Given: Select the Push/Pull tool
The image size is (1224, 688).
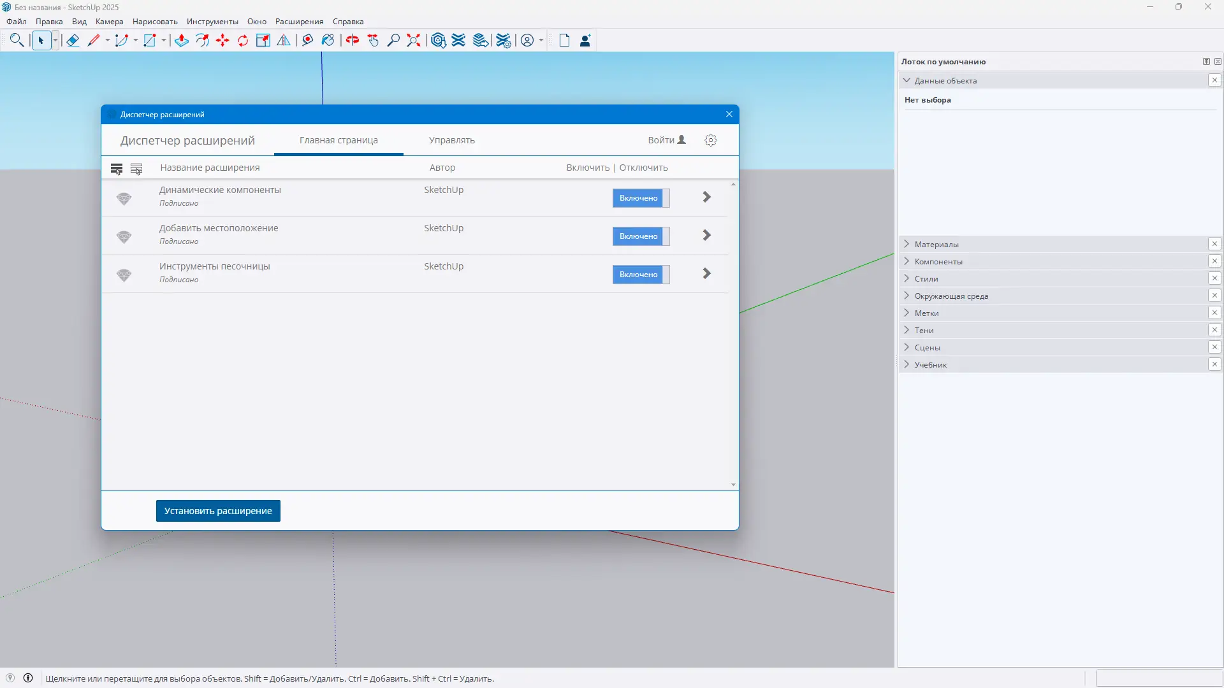Looking at the screenshot, I should tap(182, 41).
